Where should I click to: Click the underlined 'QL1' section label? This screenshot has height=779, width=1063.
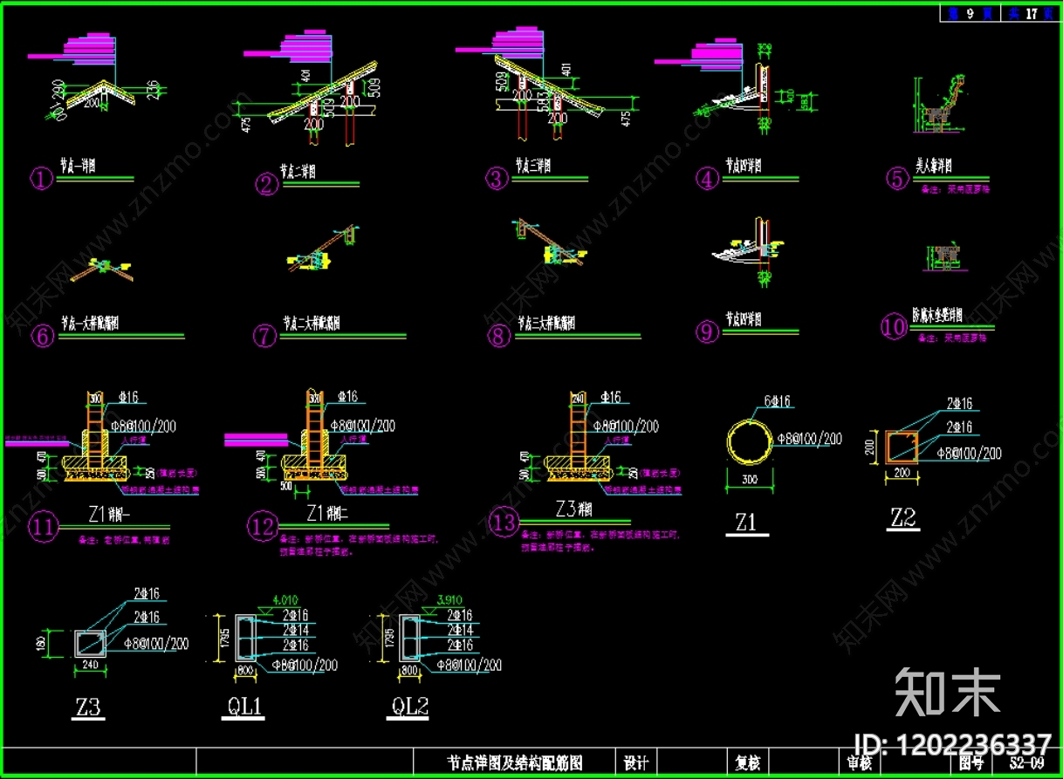click(x=245, y=707)
